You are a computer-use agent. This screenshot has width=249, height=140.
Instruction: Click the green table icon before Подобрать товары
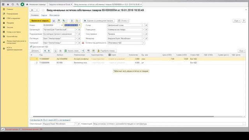[x=93, y=51]
